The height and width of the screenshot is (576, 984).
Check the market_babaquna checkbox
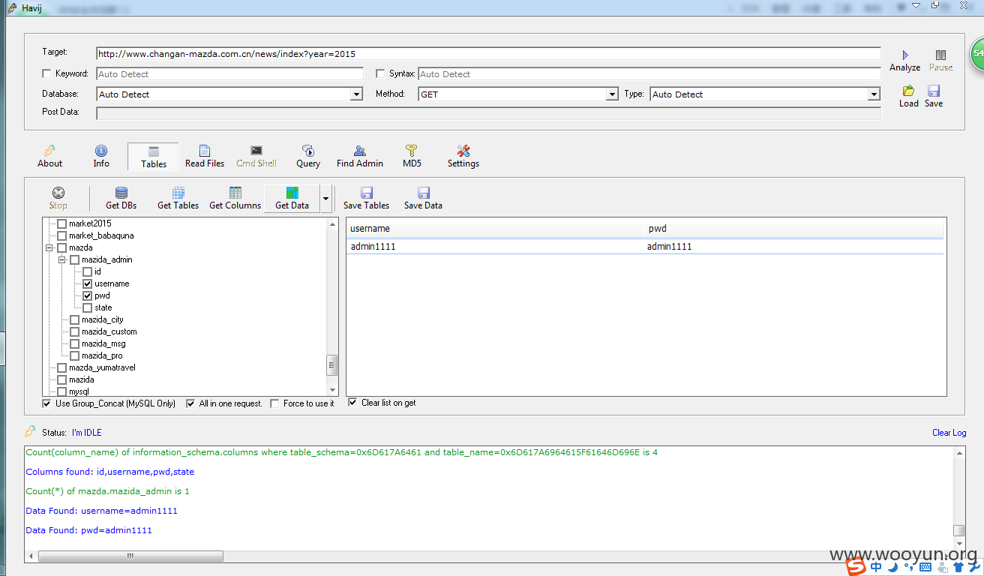[61, 235]
